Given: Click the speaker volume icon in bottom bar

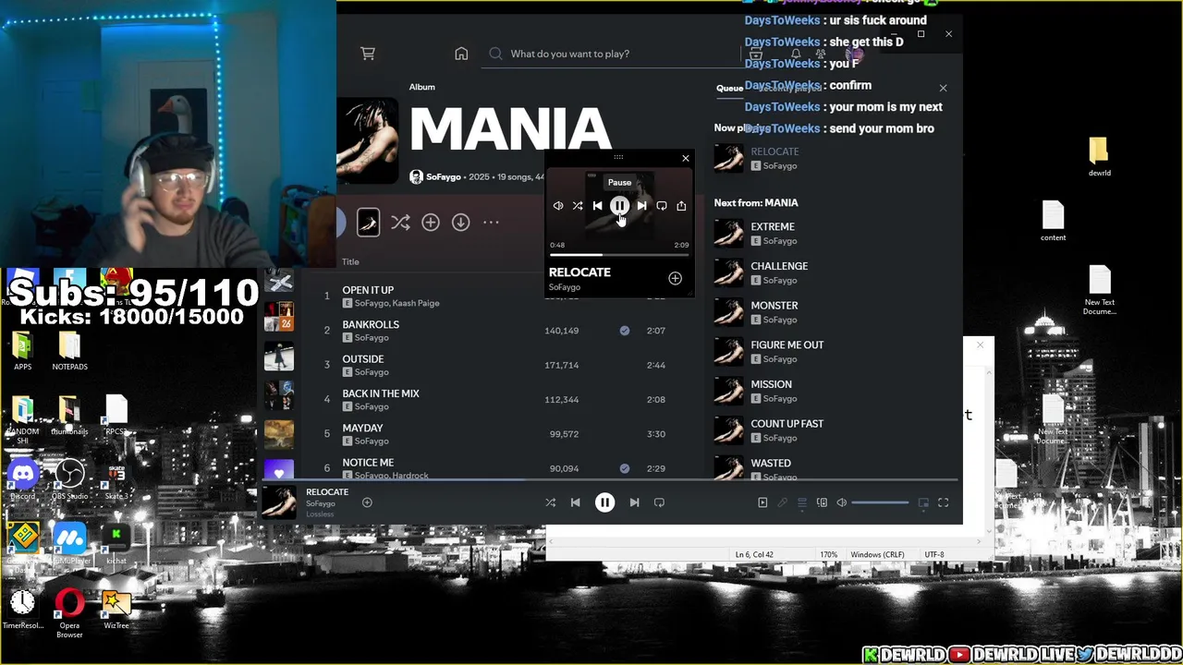Looking at the screenshot, I should pos(842,502).
